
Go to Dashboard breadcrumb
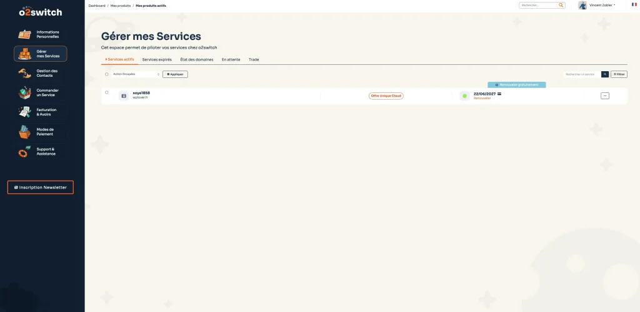[97, 6]
